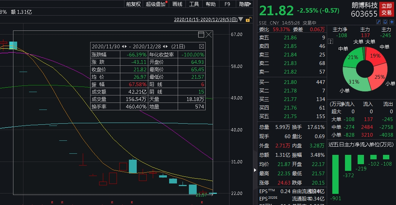
Task: Toggle the orange lock icon for date range
Action: pos(248,19)
